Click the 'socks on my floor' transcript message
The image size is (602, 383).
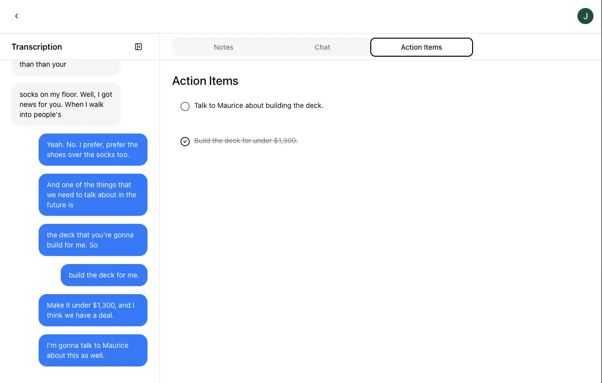(x=66, y=104)
